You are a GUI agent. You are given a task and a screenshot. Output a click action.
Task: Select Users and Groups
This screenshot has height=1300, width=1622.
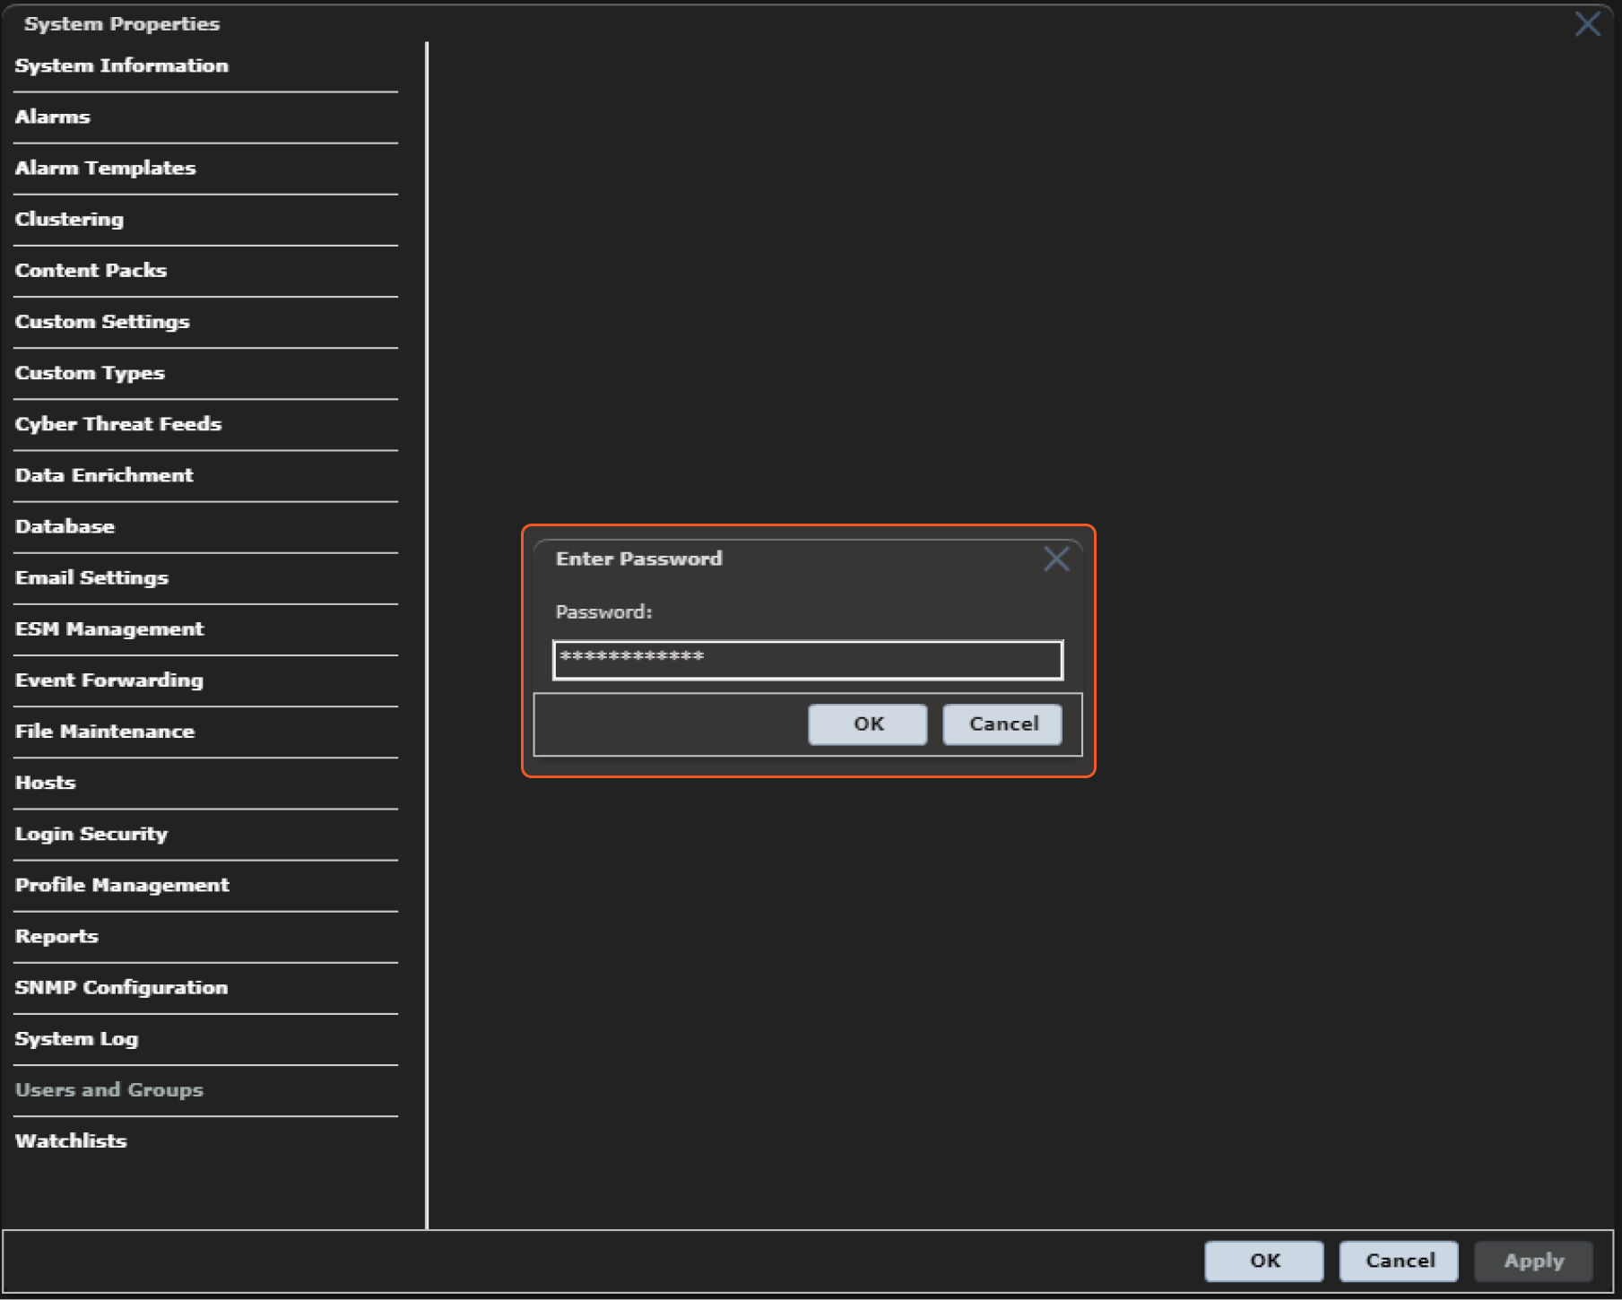[109, 1090]
